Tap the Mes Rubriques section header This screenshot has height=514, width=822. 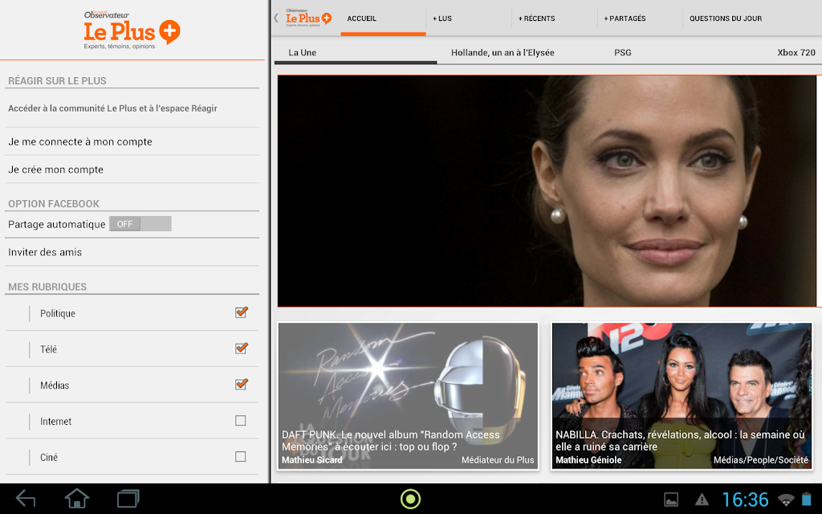(47, 287)
